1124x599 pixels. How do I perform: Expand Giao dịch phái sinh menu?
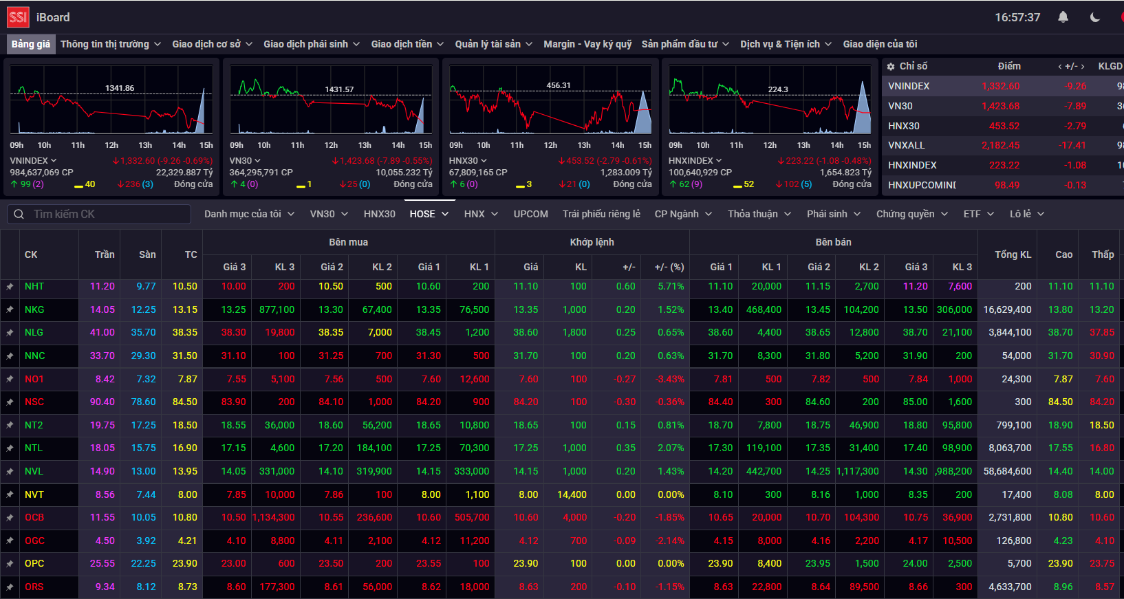[312, 44]
